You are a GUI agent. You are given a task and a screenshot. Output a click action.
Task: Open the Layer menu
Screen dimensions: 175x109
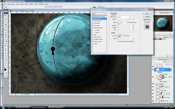(x=17, y=4)
